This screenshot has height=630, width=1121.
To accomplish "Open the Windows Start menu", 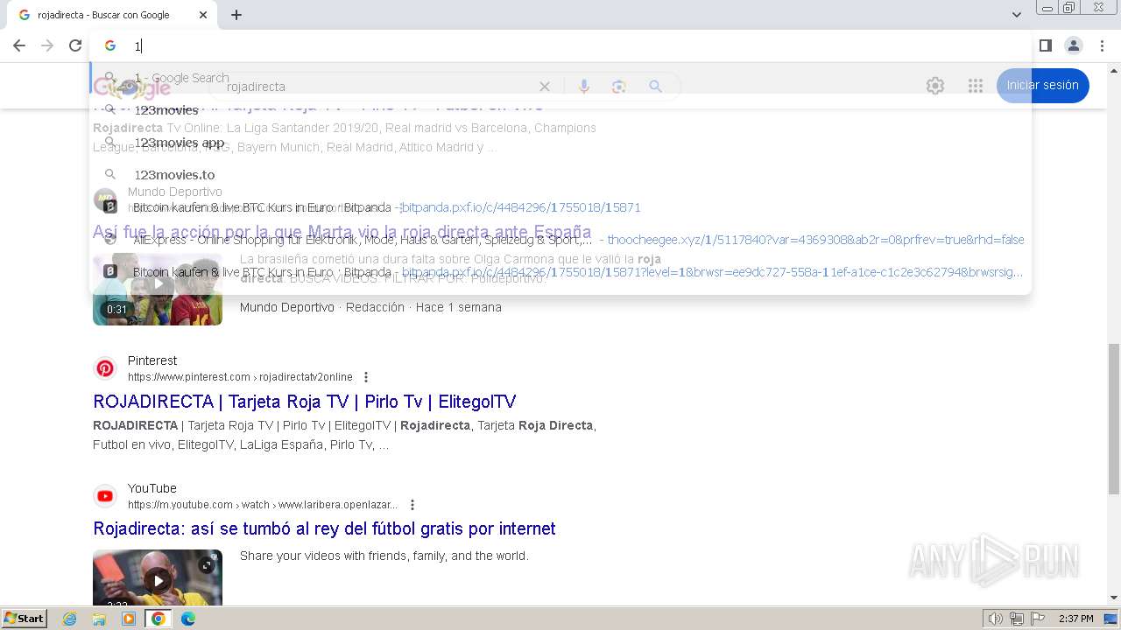I will (24, 618).
